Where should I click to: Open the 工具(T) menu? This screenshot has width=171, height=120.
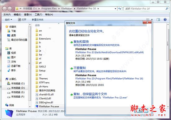(x=38, y=15)
